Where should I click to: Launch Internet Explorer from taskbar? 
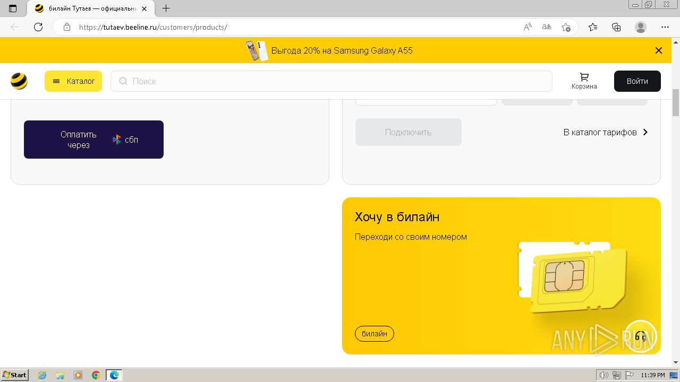(42, 375)
